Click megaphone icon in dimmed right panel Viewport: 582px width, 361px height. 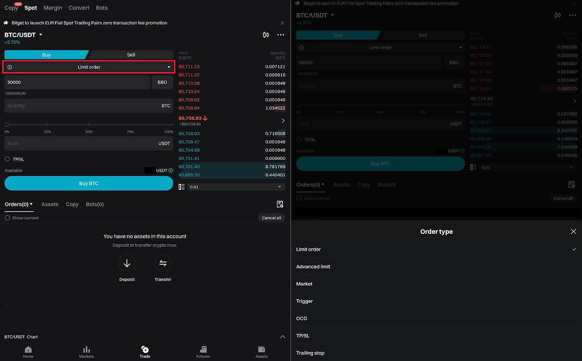point(298,3)
